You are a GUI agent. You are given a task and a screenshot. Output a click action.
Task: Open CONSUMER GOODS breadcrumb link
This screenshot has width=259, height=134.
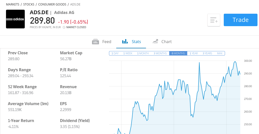tap(52, 4)
